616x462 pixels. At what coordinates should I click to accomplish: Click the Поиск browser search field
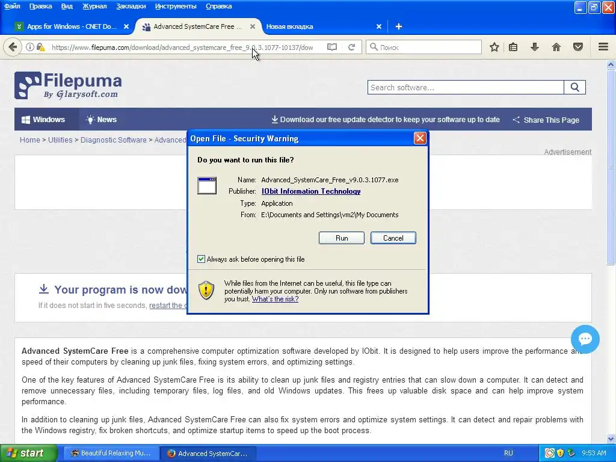(423, 47)
